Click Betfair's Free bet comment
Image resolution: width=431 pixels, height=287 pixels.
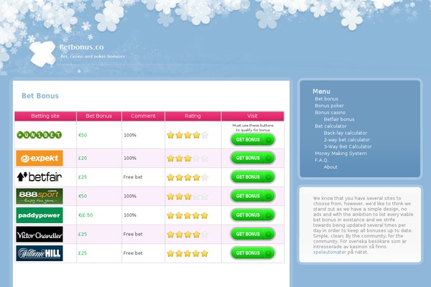coord(133,177)
